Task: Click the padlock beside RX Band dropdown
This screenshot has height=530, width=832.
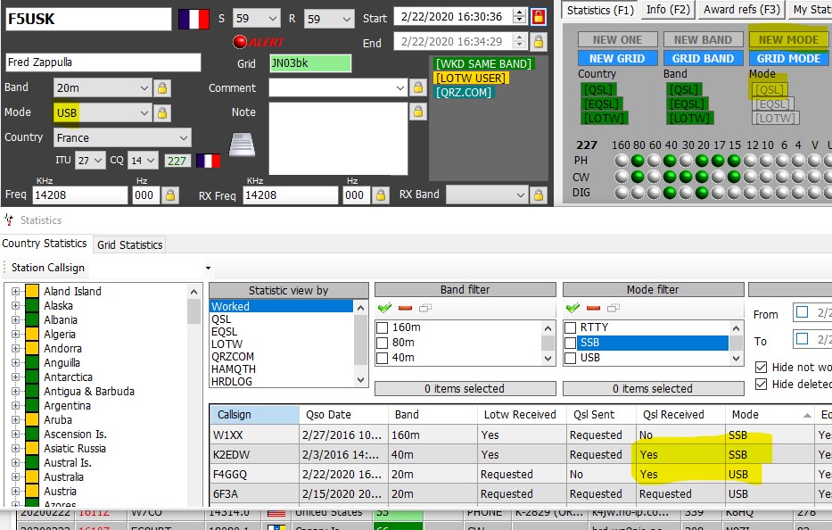Action: pyautogui.click(x=538, y=195)
